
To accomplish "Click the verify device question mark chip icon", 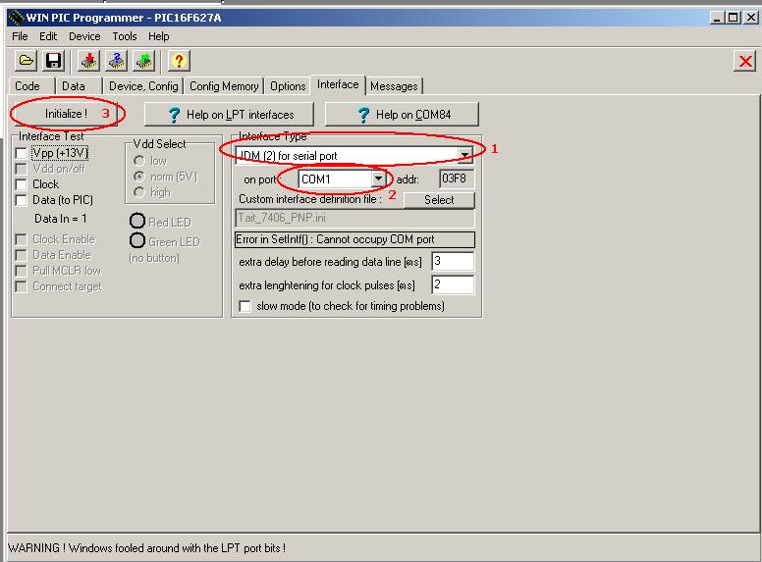I will tap(117, 61).
